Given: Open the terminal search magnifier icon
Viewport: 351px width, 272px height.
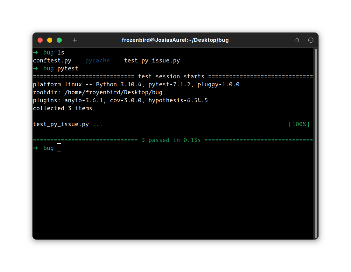Looking at the screenshot, I should coord(297,40).
